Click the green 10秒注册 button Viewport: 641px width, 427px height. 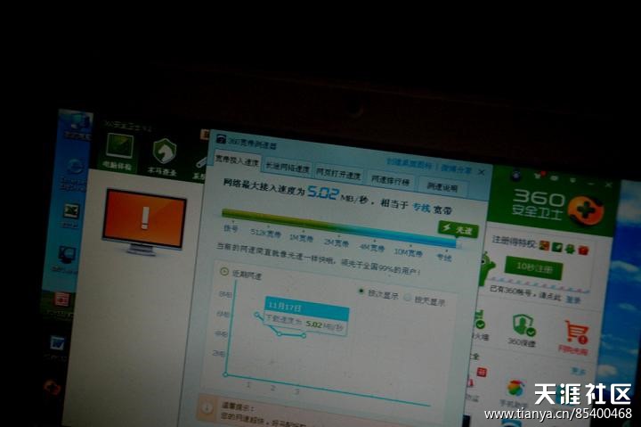(x=534, y=267)
